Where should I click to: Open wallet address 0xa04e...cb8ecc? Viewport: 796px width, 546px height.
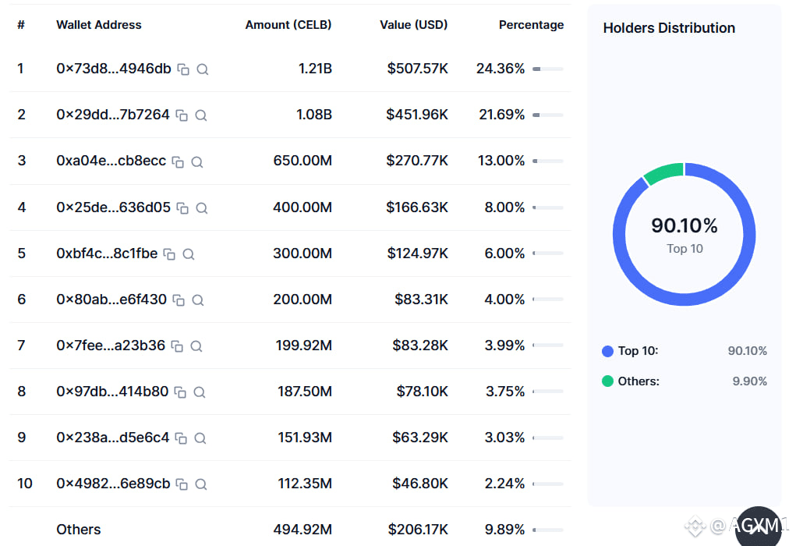[x=111, y=161]
